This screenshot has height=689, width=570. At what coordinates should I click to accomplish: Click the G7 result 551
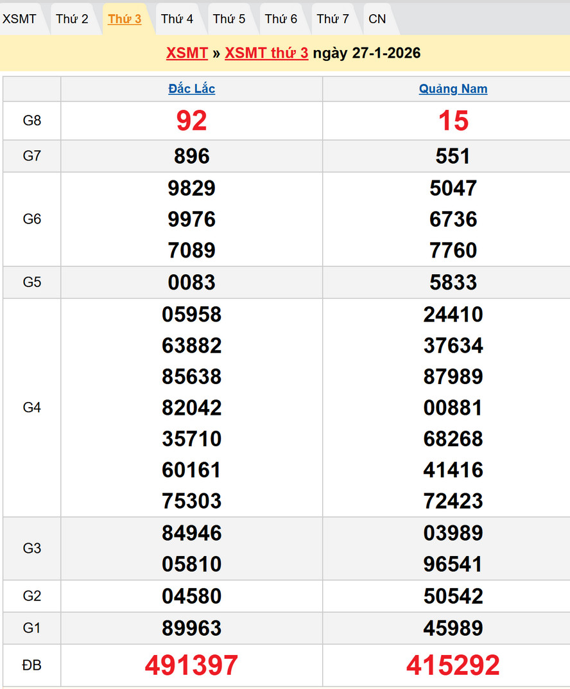pos(453,156)
